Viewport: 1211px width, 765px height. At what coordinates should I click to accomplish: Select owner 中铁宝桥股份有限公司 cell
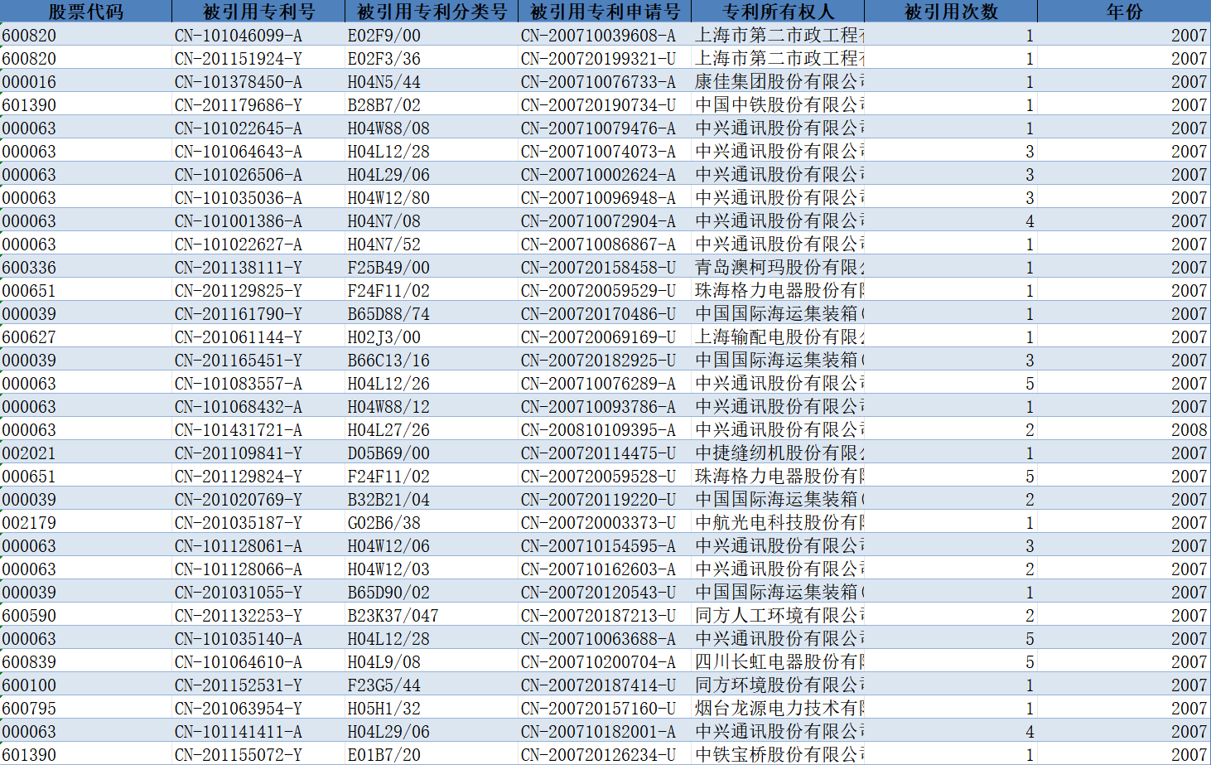(x=778, y=754)
